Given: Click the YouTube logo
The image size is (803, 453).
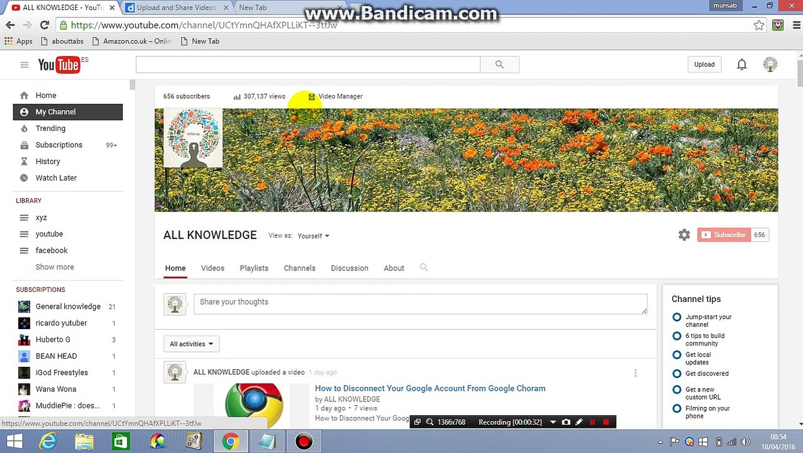Looking at the screenshot, I should tap(59, 64).
